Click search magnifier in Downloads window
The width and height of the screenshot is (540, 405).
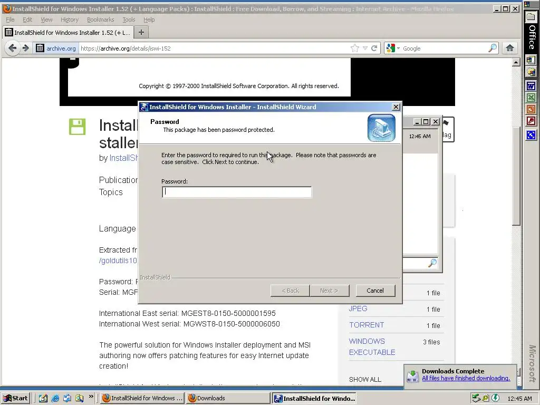click(432, 264)
